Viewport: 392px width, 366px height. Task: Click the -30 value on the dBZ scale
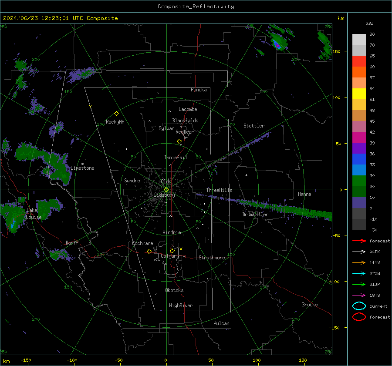tap(373, 230)
